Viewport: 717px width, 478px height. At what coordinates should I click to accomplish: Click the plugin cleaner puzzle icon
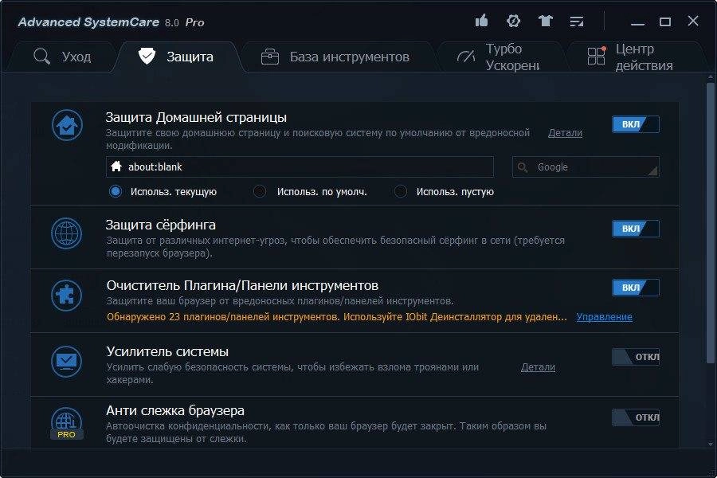67,296
